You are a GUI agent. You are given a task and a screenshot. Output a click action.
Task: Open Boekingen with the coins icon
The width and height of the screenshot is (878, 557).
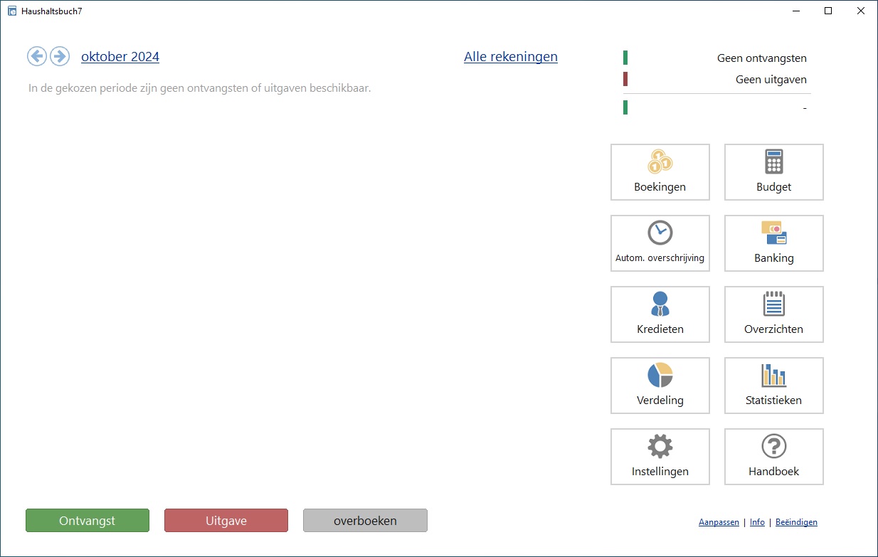pyautogui.click(x=660, y=172)
